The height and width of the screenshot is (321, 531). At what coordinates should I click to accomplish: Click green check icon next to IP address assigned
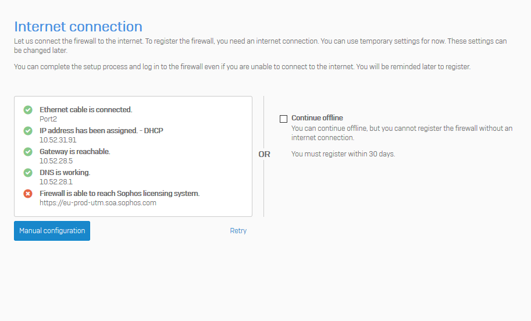[x=28, y=131]
